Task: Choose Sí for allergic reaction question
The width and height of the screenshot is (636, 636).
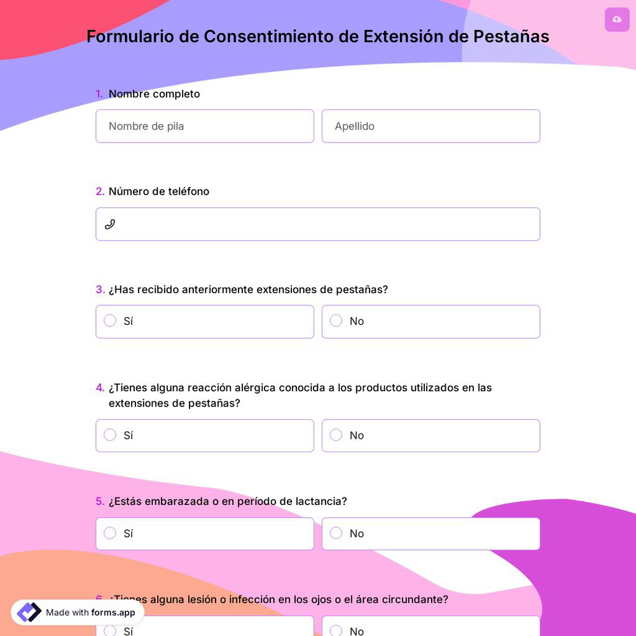Action: (109, 435)
